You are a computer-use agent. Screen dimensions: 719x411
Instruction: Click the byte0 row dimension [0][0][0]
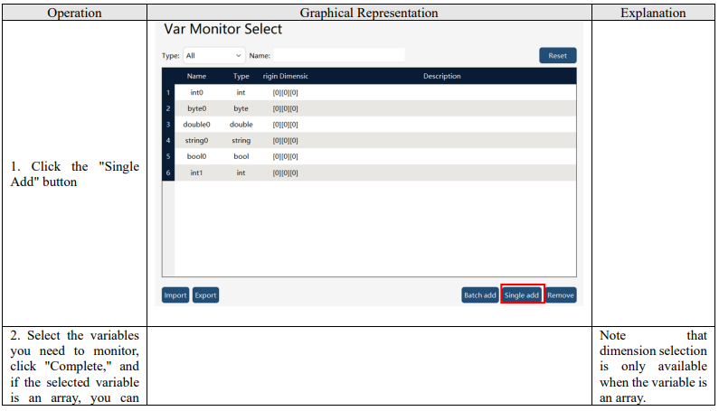(285, 108)
